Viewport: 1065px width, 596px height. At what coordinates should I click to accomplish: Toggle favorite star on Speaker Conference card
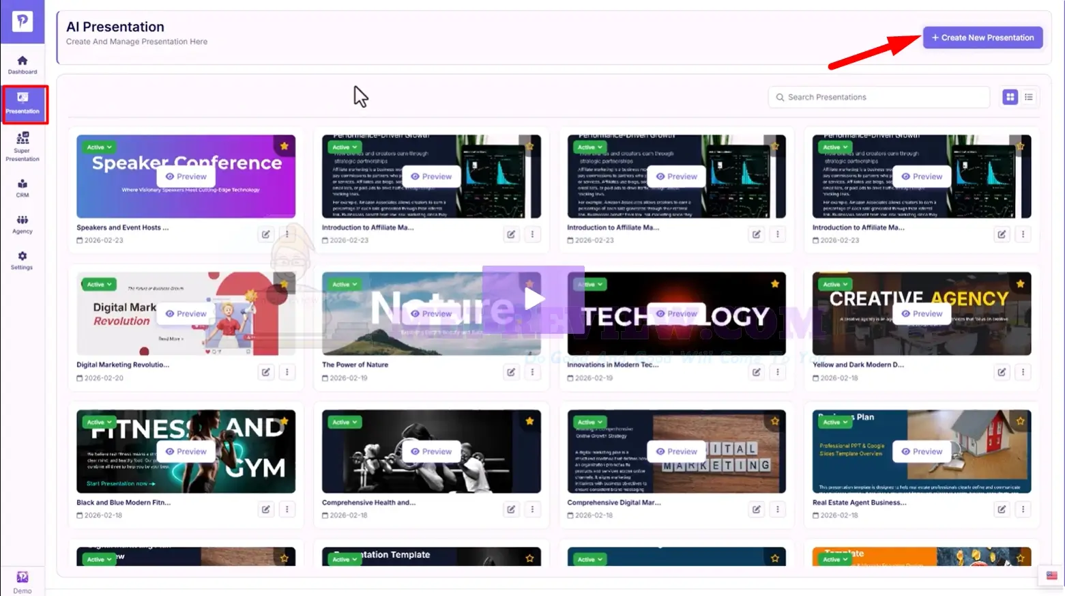point(285,146)
